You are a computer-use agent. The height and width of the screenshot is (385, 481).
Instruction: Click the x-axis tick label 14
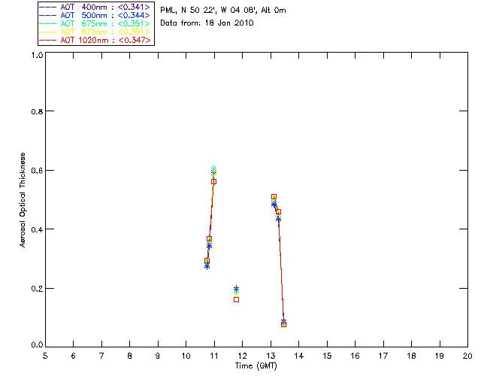[x=299, y=356]
